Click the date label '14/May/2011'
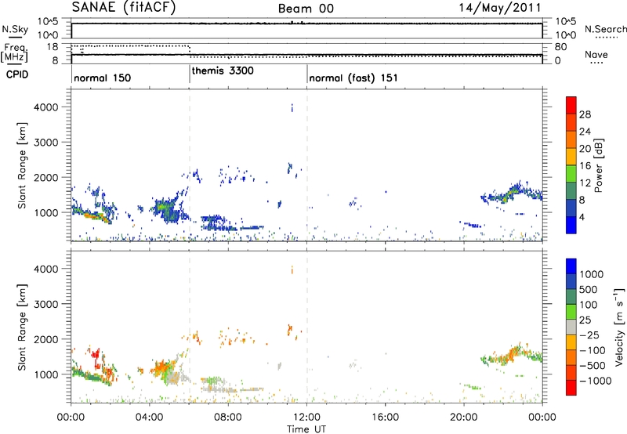 click(500, 8)
